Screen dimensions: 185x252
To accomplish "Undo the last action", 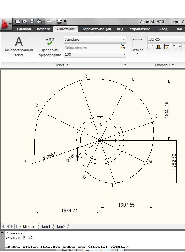I will (x=39, y=21).
